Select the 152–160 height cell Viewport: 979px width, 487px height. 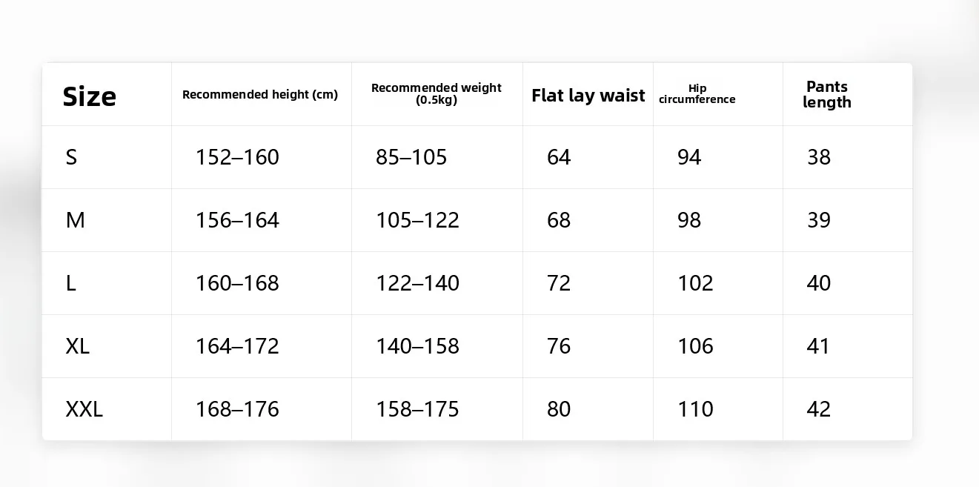click(237, 157)
